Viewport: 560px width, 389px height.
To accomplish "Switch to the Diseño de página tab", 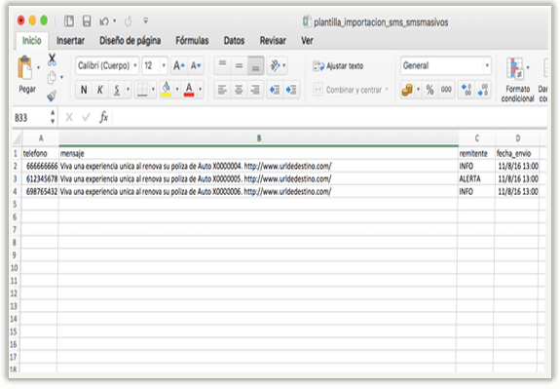I will tap(130, 41).
